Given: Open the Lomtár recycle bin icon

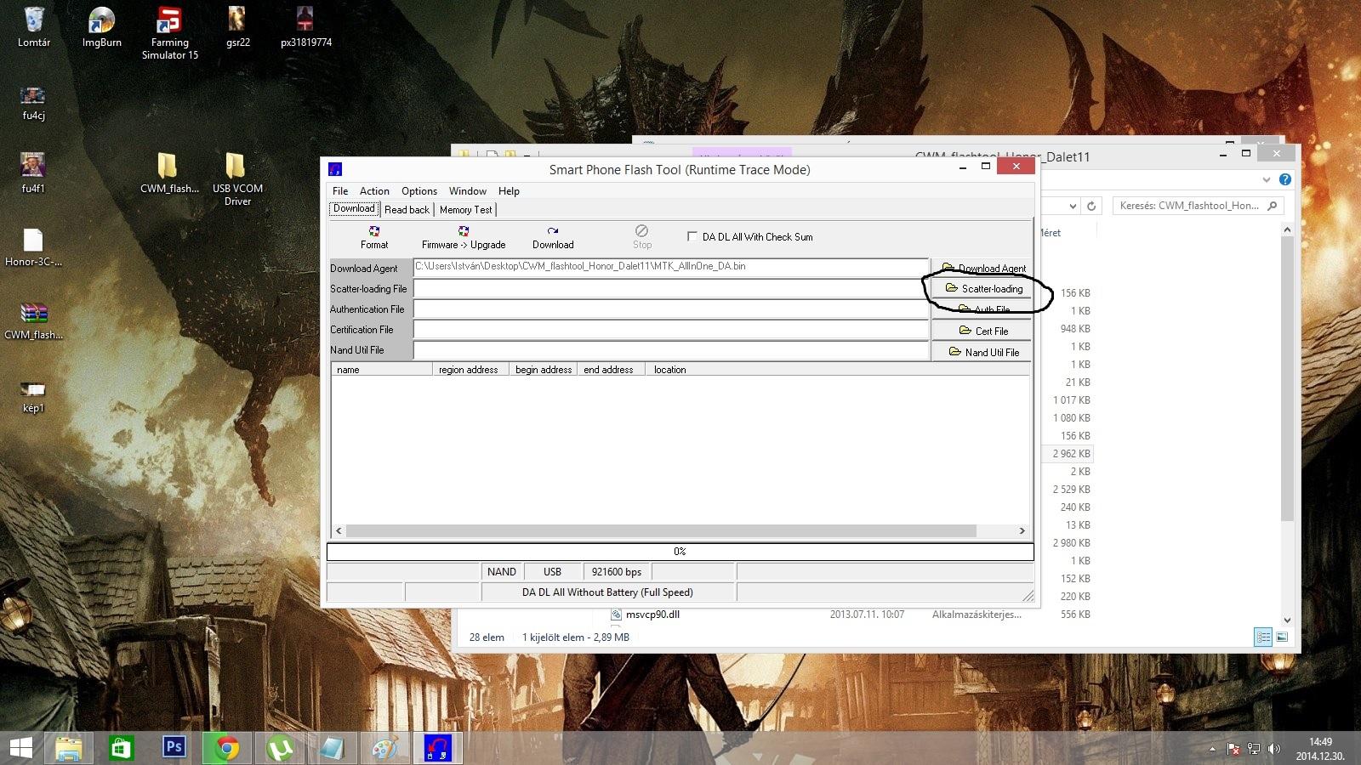Looking at the screenshot, I should tap(34, 27).
